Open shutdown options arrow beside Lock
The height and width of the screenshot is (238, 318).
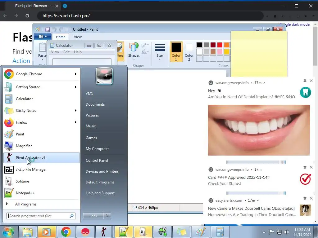coord(107,216)
